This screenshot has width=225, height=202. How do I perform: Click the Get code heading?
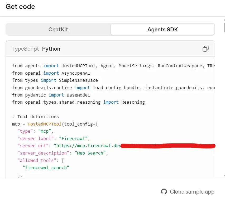(x=20, y=7)
